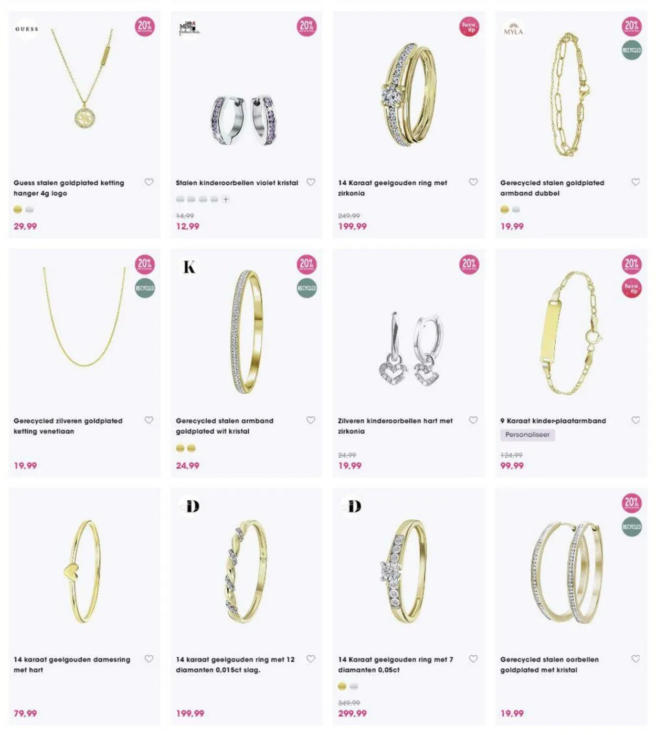Image resolution: width=656 pixels, height=735 pixels.
Task: Add violet kristal kinderoorbellen to wishlist
Action: pyautogui.click(x=311, y=182)
